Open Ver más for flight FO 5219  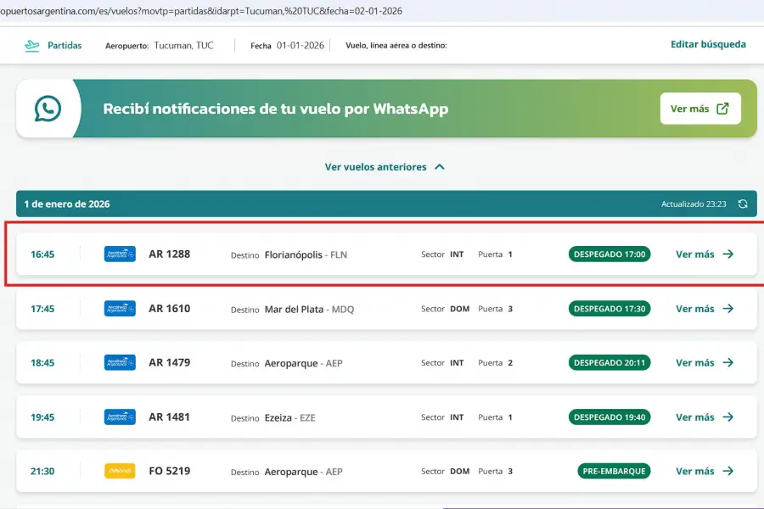[x=704, y=471]
